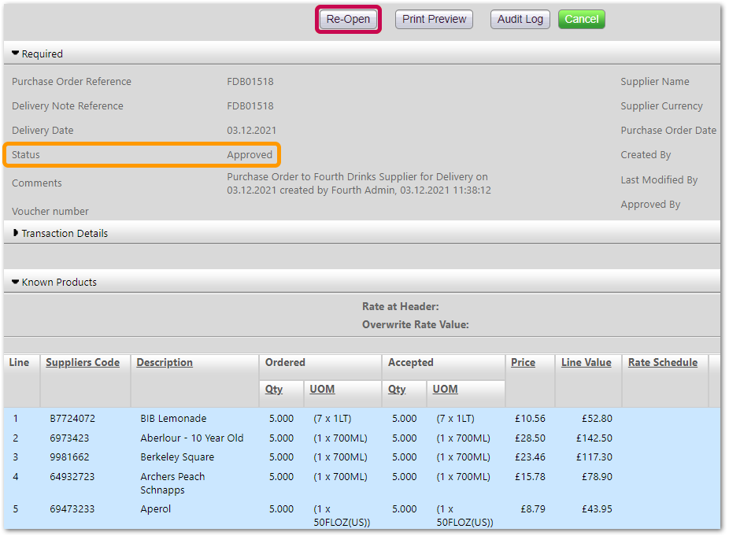Sort by Ordered UOM header
The image size is (729, 536).
(322, 389)
